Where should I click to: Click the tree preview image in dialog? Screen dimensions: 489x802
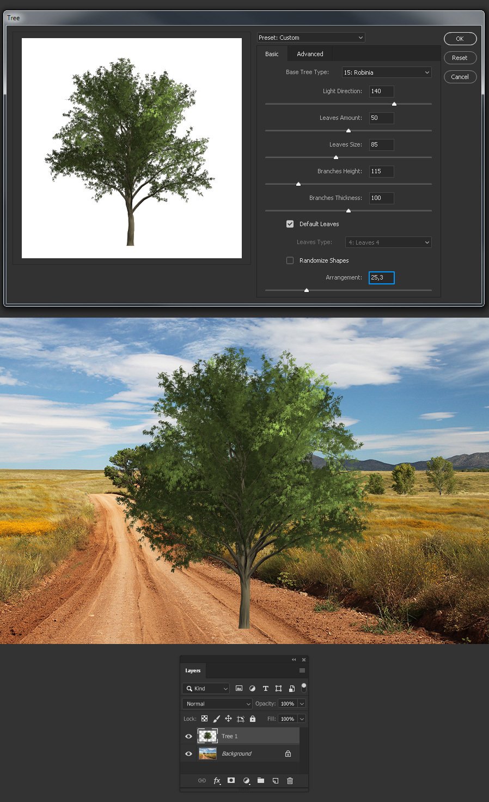tap(132, 148)
